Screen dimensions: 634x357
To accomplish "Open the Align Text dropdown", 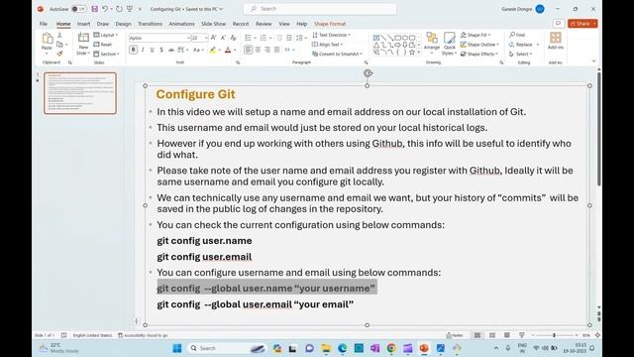I will point(328,45).
